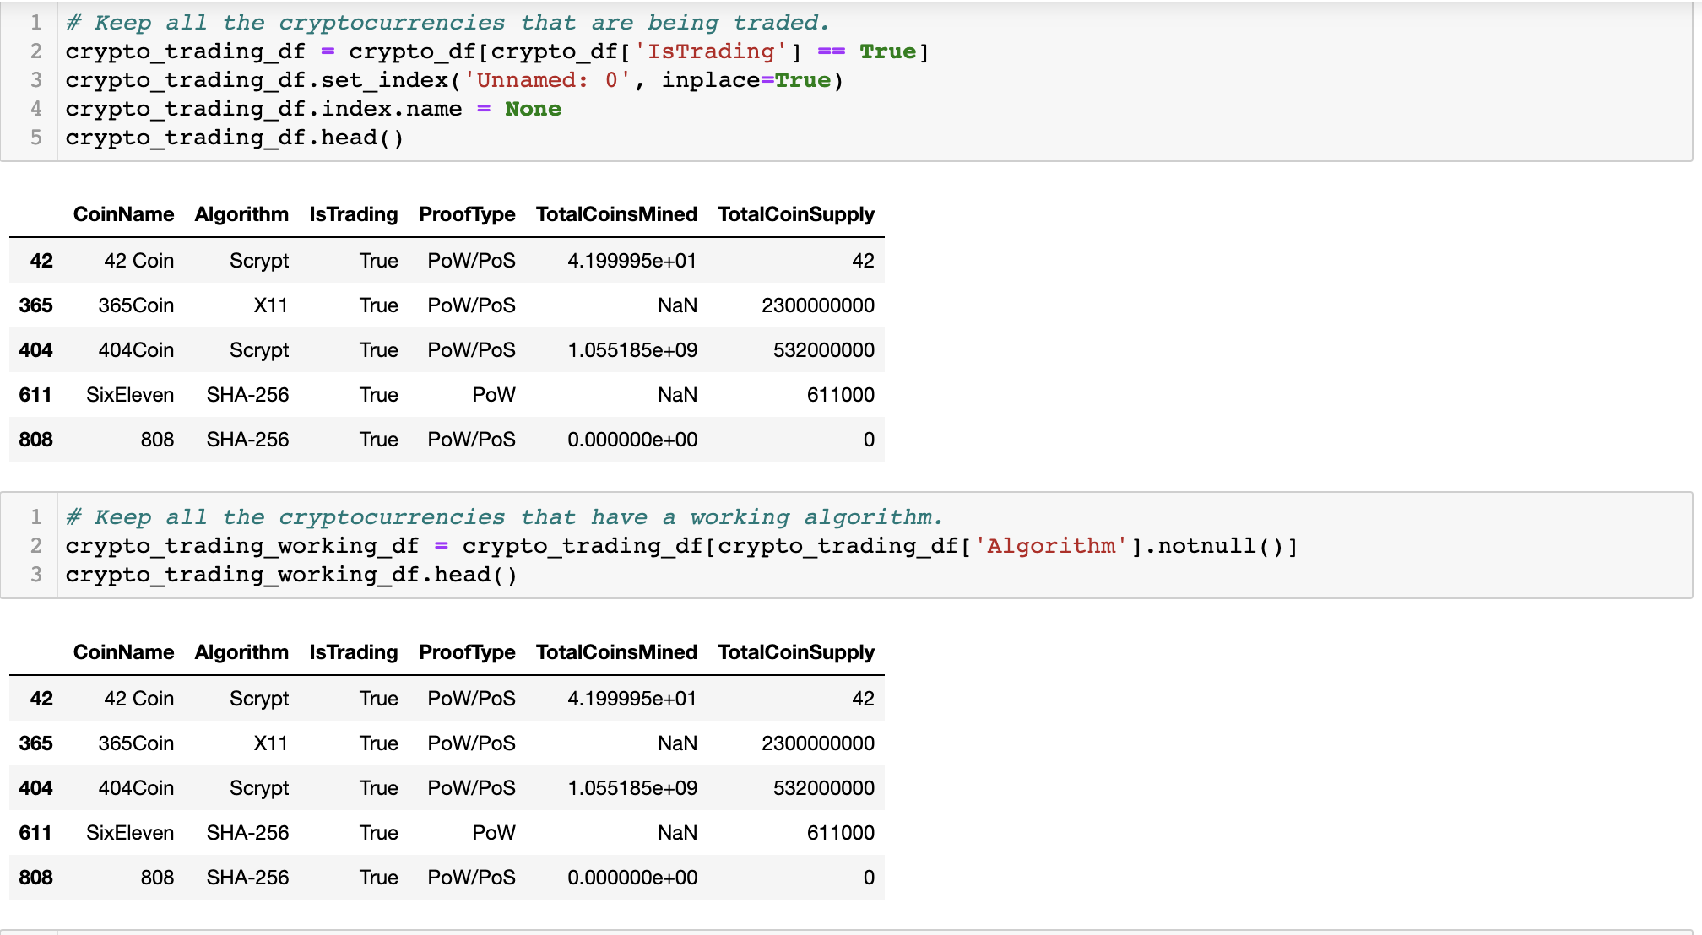This screenshot has height=935, width=1702.
Task: Select 'SixEleven' cell in first table
Action: [130, 395]
